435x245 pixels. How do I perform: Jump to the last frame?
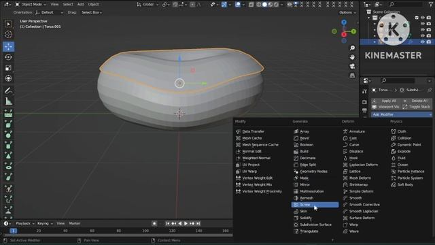pyautogui.click(x=198, y=223)
